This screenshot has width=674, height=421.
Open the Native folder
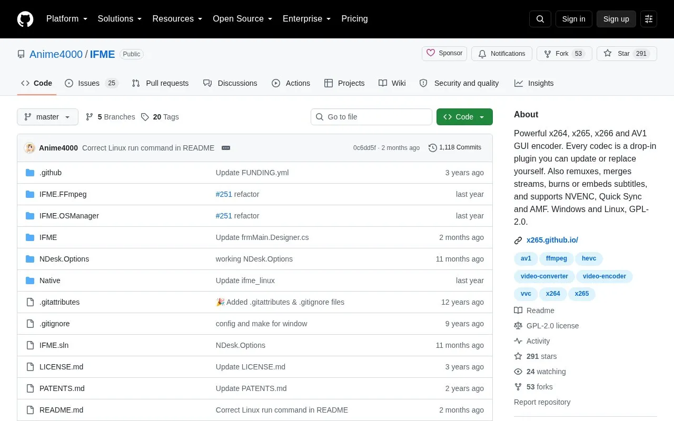coord(50,280)
